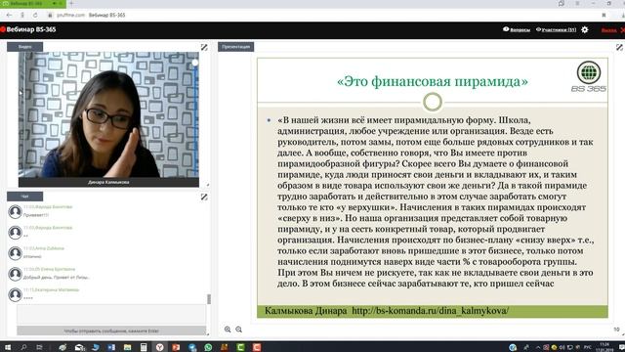
Task: Open the Windows Start menu
Action: pyautogui.click(x=8, y=347)
